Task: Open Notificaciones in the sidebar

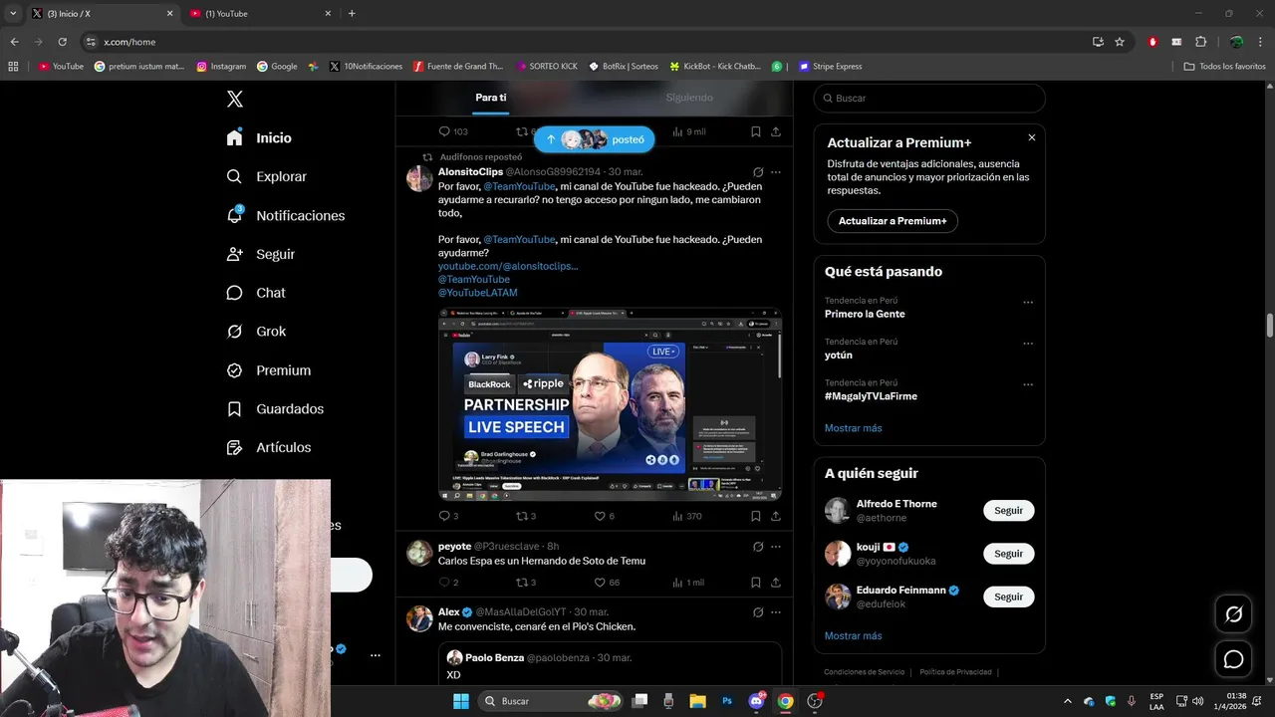Action: point(285,215)
